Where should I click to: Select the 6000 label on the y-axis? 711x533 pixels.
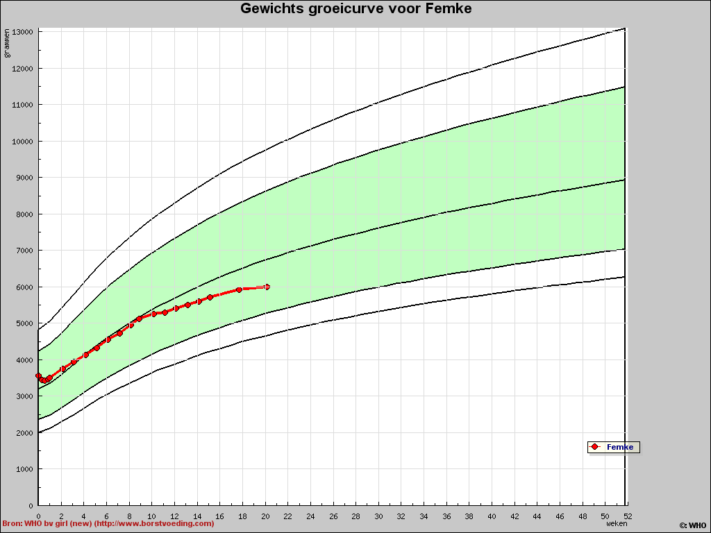point(24,287)
